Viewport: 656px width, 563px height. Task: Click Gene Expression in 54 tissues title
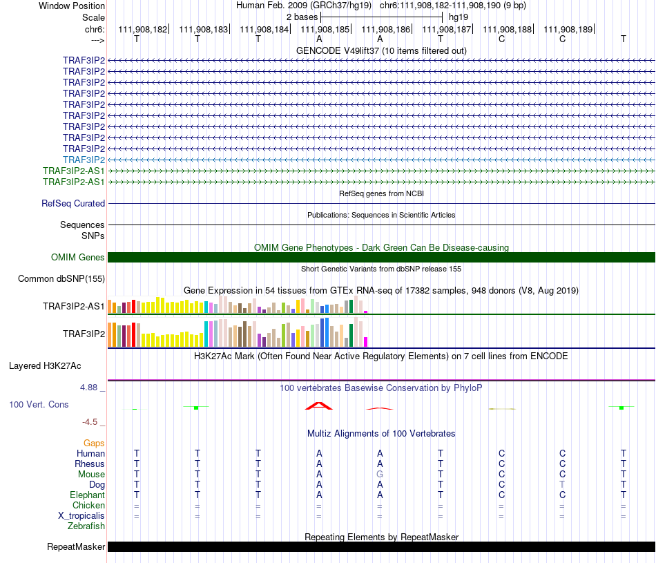coord(381,291)
